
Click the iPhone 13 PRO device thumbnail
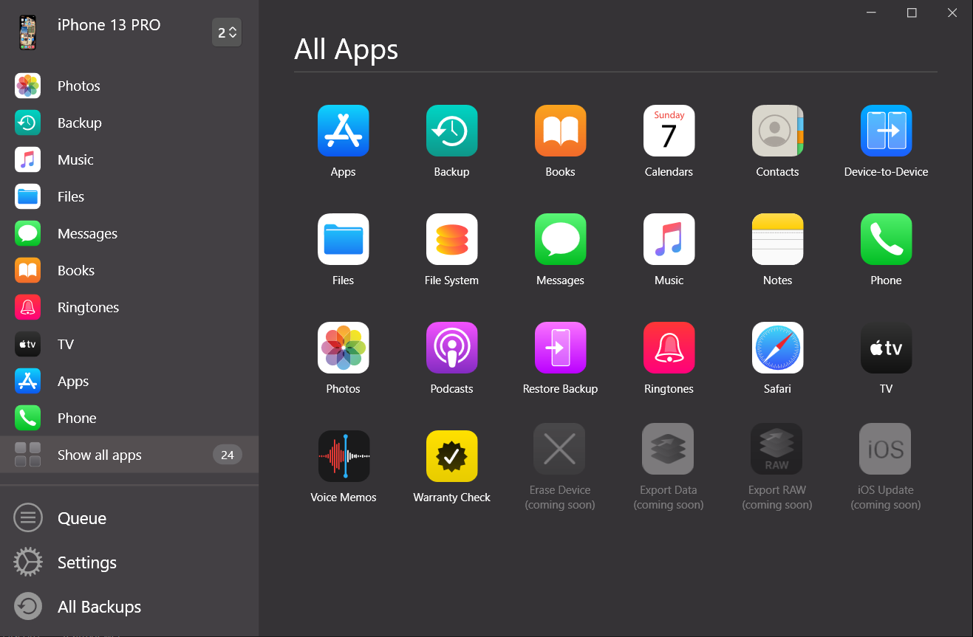coord(28,32)
